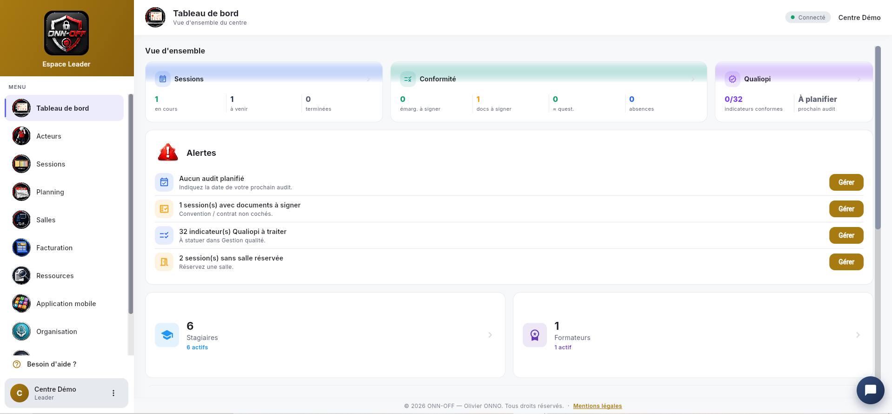Image resolution: width=892 pixels, height=414 pixels.
Task: Click Centre Démo name in header
Action: pos(859,18)
